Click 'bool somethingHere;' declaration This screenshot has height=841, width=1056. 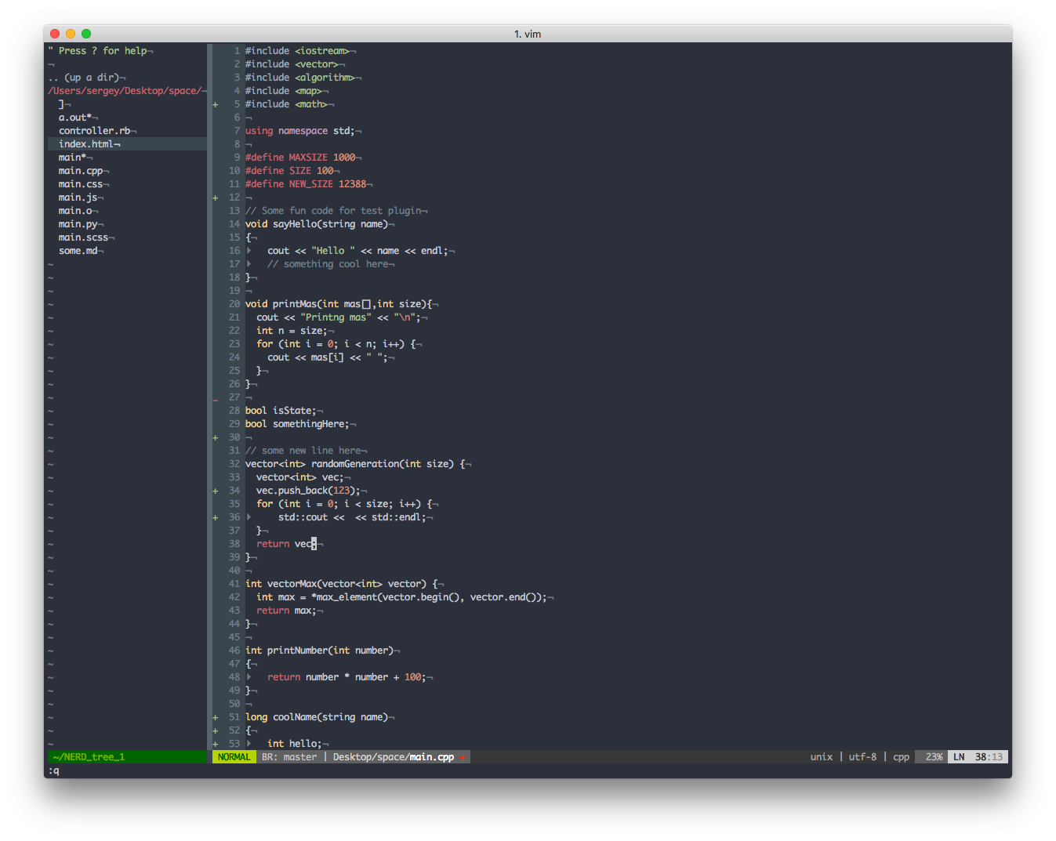297,424
